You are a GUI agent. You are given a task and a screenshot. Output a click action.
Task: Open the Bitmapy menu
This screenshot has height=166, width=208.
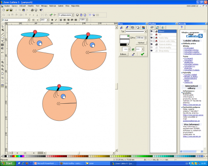[44, 6]
